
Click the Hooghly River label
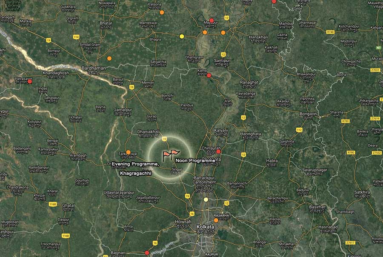[x=162, y=248]
